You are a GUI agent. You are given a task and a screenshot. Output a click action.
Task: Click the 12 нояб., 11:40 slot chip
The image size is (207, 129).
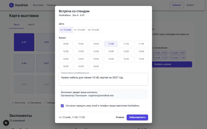pyautogui.click(x=178, y=58)
